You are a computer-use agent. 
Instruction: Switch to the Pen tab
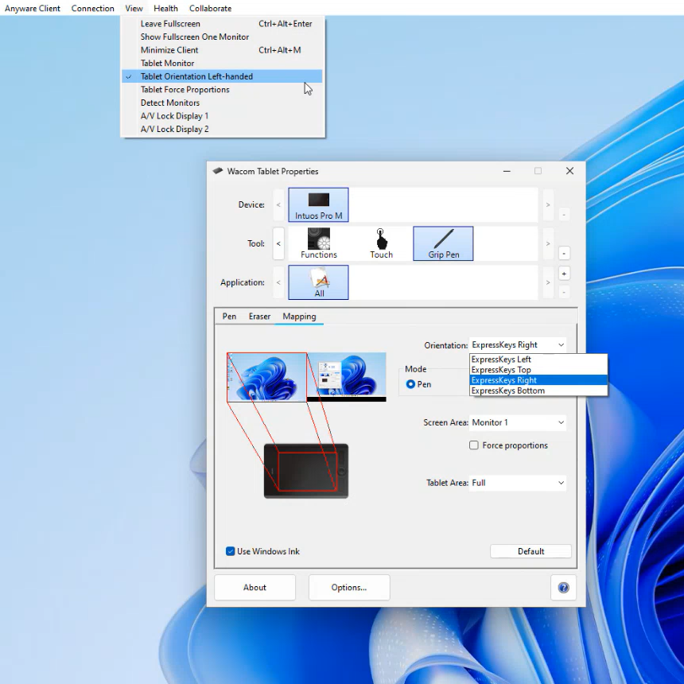(229, 317)
